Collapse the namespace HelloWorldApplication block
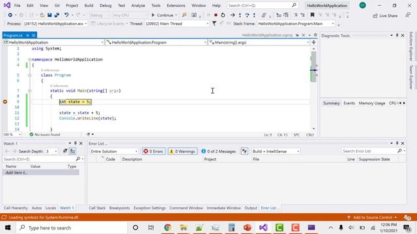This screenshot has width=417, height=234. (x=29, y=59)
